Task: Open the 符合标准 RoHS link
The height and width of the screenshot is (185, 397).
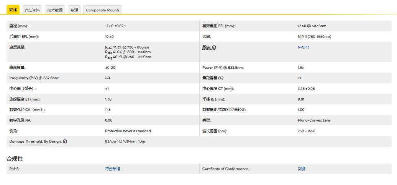Action: tap(112, 169)
